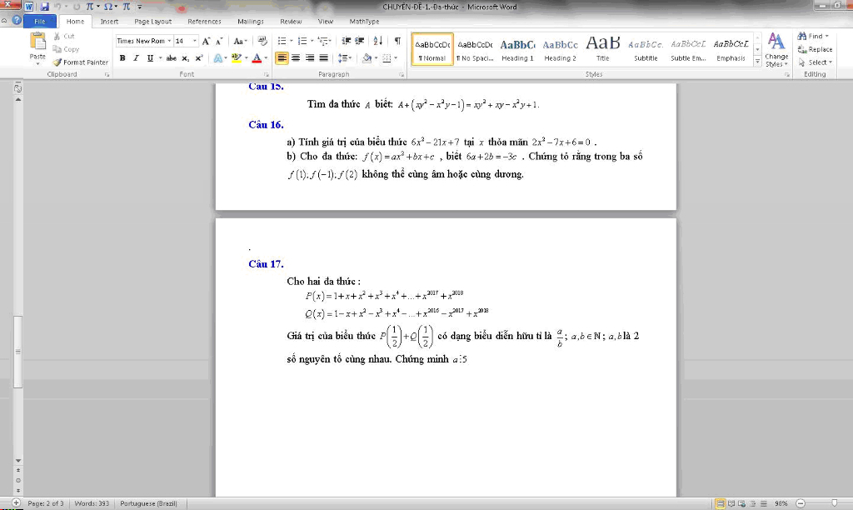Switch to the MathType tab
Viewport: 853px width, 510px height.
tap(364, 21)
